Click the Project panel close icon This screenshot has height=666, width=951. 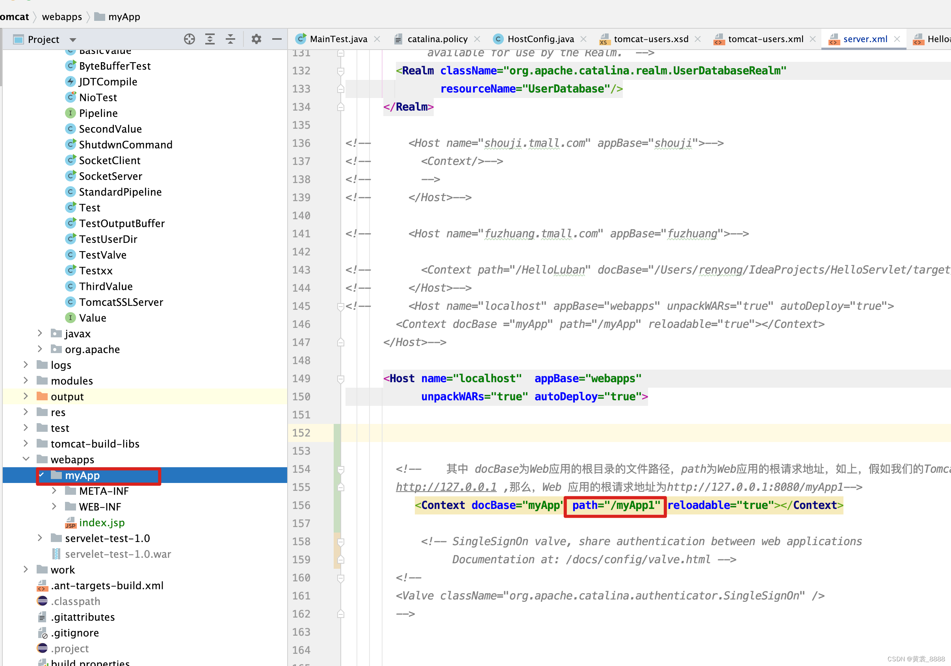277,39
